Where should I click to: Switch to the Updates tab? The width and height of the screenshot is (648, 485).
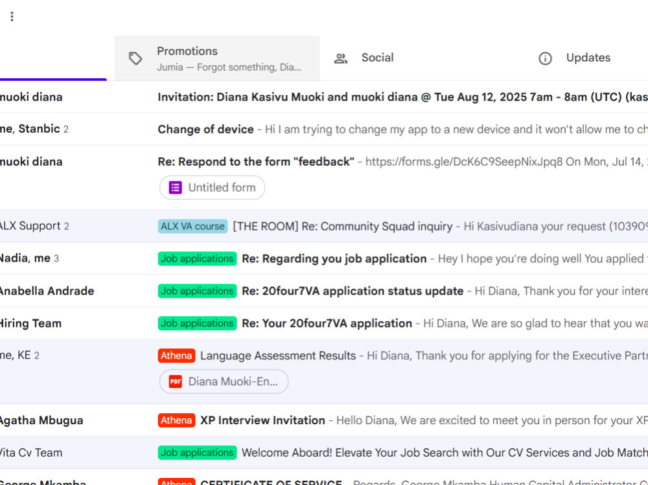(x=587, y=58)
